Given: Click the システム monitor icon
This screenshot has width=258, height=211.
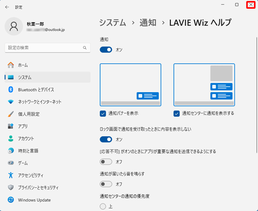Looking at the screenshot, I should click(x=11, y=77).
